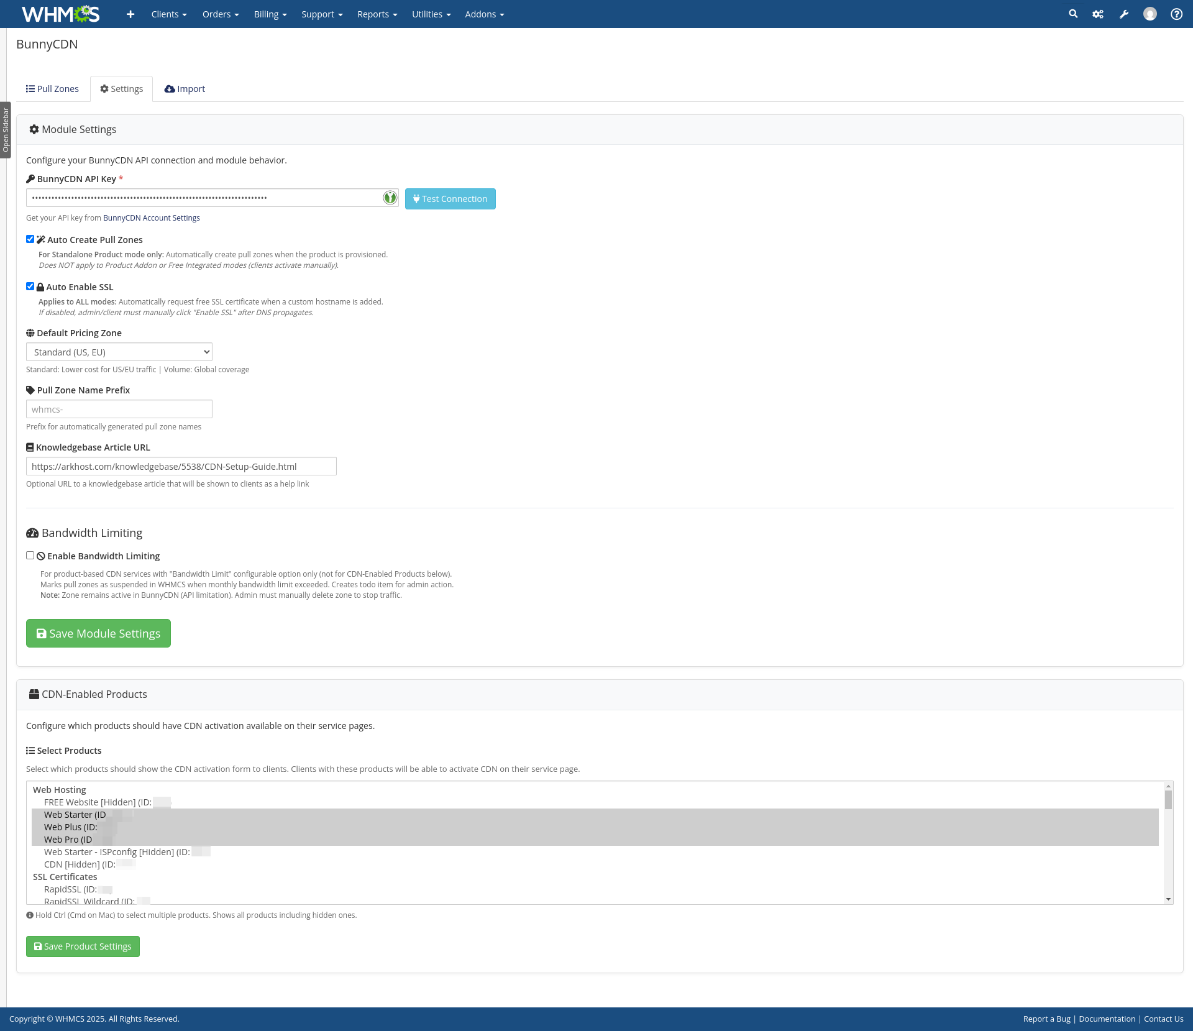This screenshot has height=1031, width=1193.
Task: Click the WHMCS logo
Action: (60, 14)
